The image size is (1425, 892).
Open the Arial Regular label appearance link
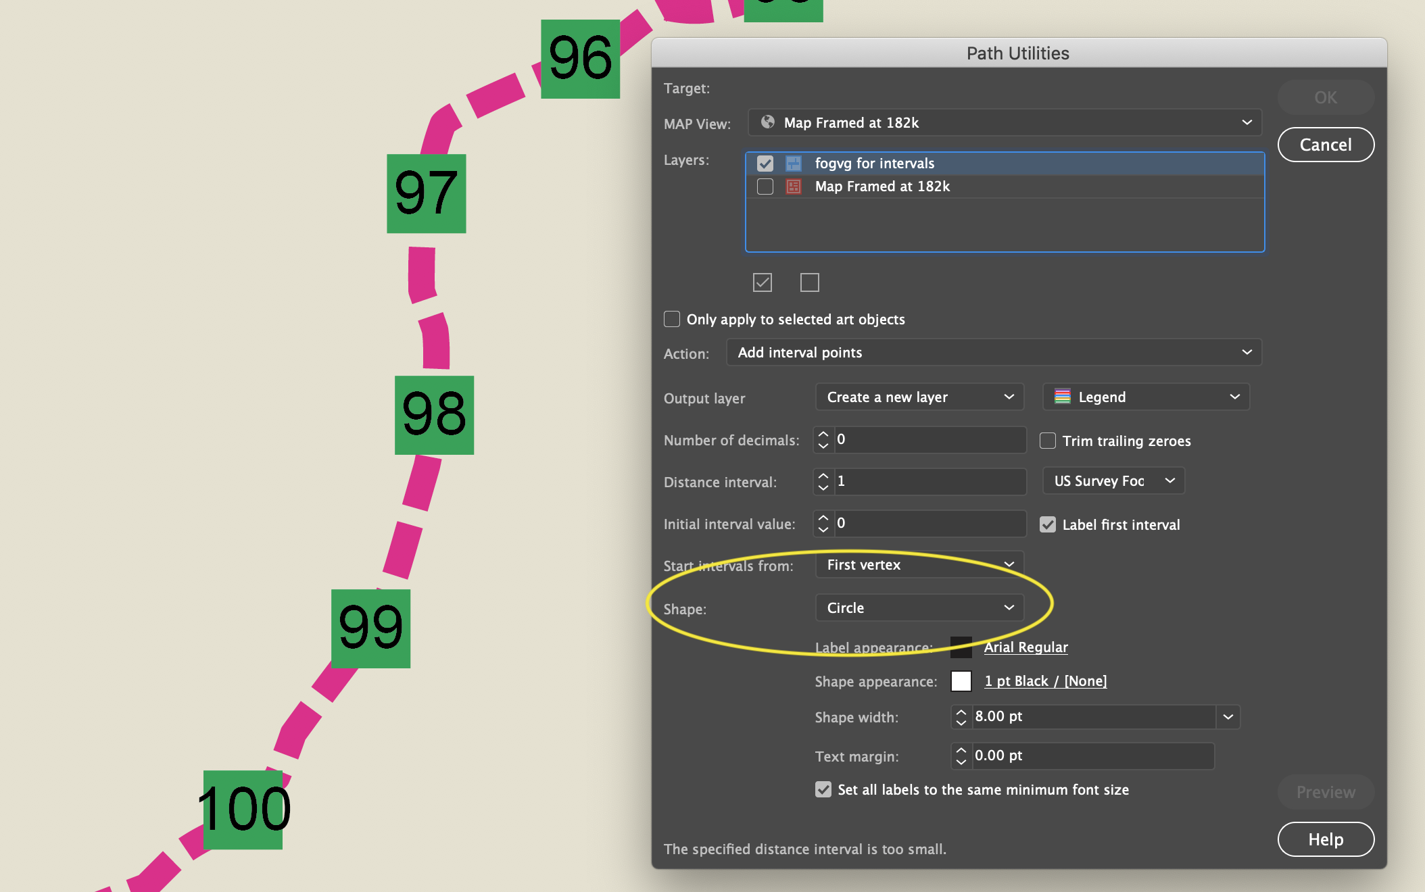click(1026, 647)
